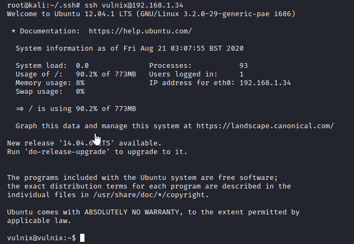Click the Memory usage value 8%

tap(80, 83)
